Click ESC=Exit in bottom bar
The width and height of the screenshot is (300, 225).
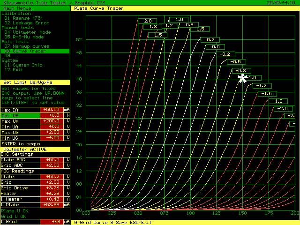coord(141,223)
